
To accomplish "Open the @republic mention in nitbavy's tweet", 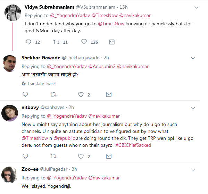I will pyautogui.click(x=64, y=138).
